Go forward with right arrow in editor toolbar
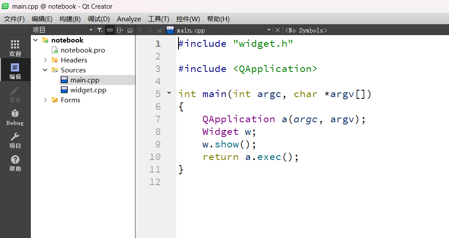449x238 pixels. click(150, 30)
